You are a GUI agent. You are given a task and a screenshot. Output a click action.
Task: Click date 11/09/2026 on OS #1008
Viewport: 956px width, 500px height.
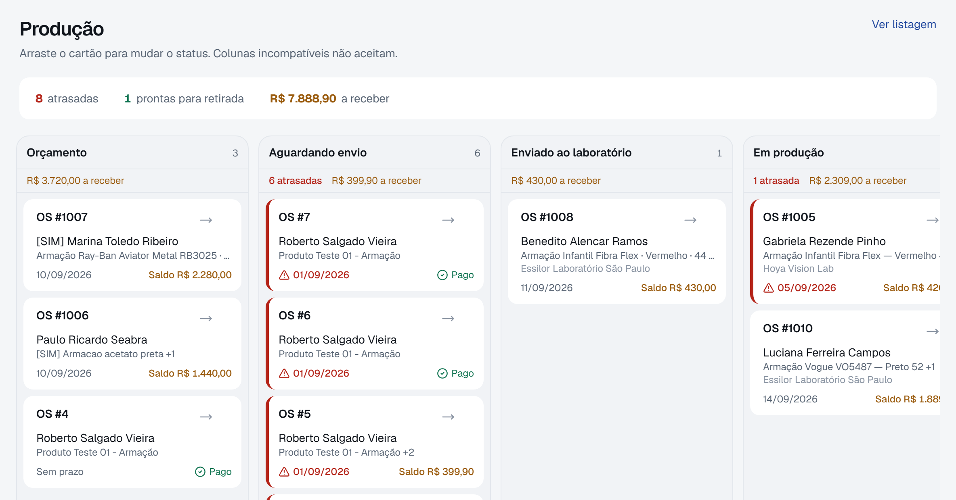click(547, 288)
